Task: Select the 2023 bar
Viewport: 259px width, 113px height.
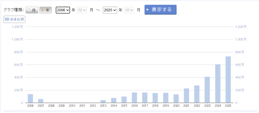Action: point(207,90)
